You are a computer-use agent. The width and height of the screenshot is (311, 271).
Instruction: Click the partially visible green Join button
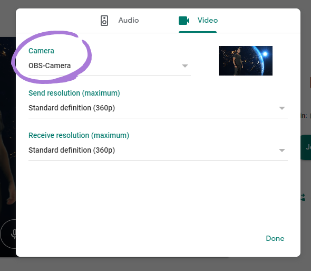pyautogui.click(x=306, y=147)
